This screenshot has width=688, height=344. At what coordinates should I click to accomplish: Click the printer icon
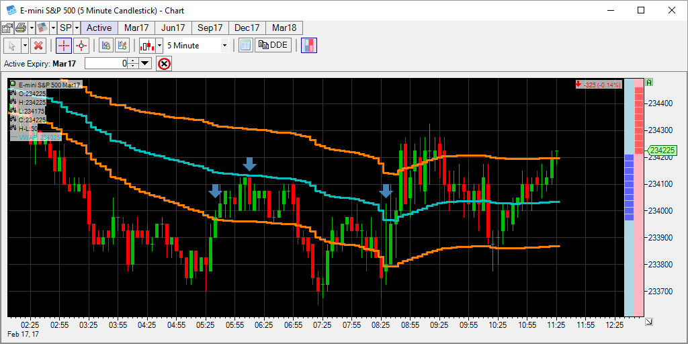20,28
